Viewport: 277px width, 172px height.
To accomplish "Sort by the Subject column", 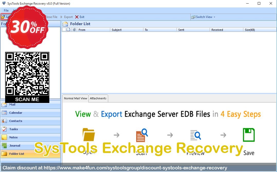I will [127, 30].
